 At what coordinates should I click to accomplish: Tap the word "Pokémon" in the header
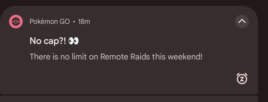pos(43,22)
